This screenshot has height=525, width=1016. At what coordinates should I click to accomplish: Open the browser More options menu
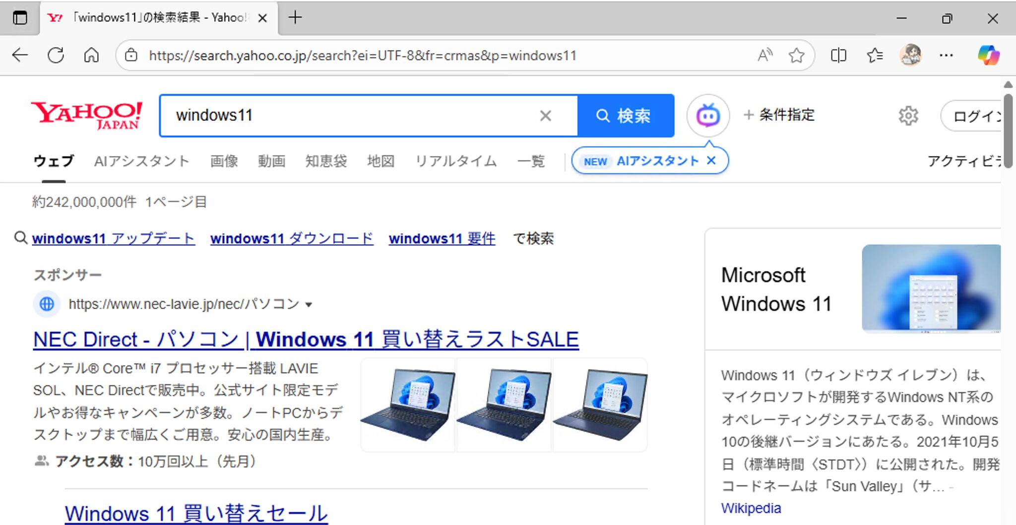click(x=946, y=55)
